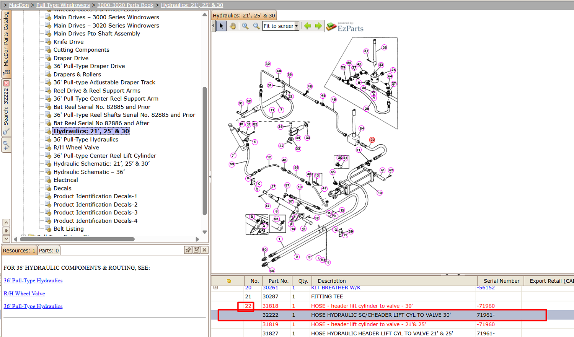Click the cart column header icon
Image resolution: width=574 pixels, height=337 pixels.
229,281
